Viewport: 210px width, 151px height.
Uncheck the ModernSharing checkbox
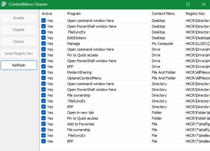44,72
